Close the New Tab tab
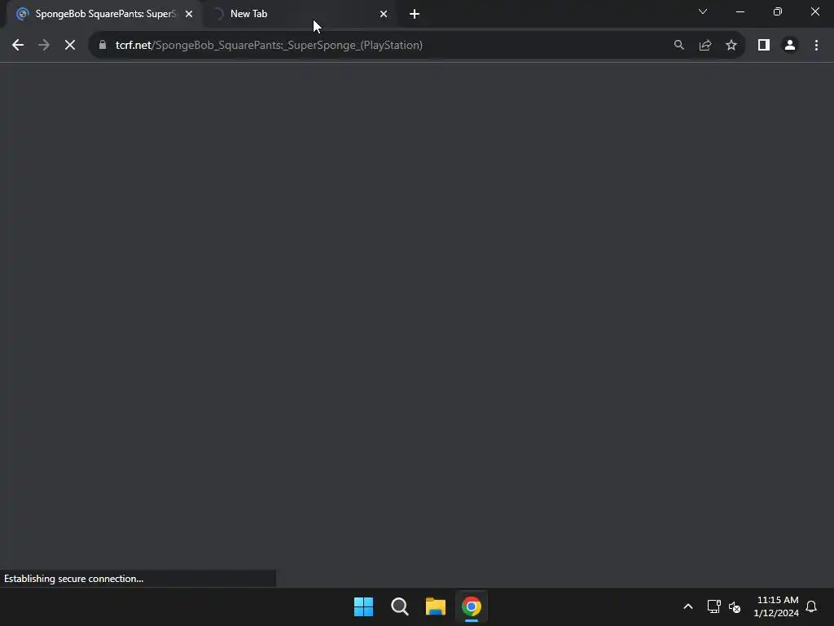The height and width of the screenshot is (626, 834). click(384, 14)
